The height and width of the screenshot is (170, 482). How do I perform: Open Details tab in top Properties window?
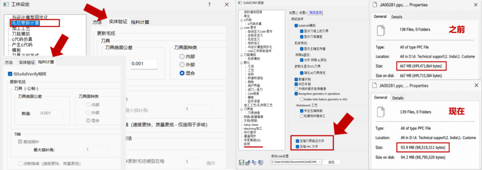[x=397, y=17]
